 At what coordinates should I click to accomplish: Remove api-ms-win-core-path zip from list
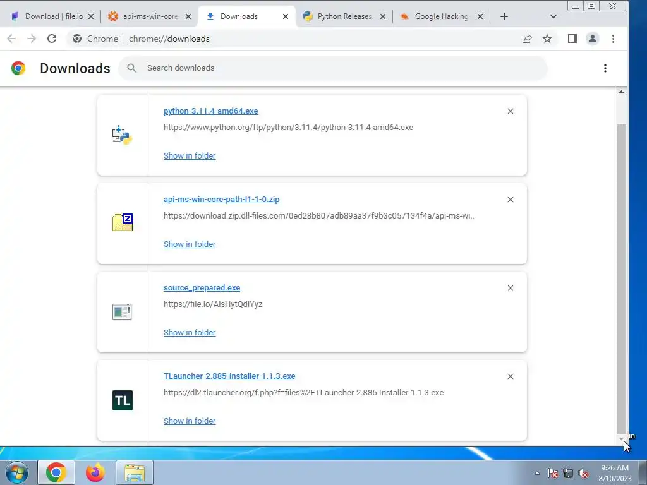[511, 200]
